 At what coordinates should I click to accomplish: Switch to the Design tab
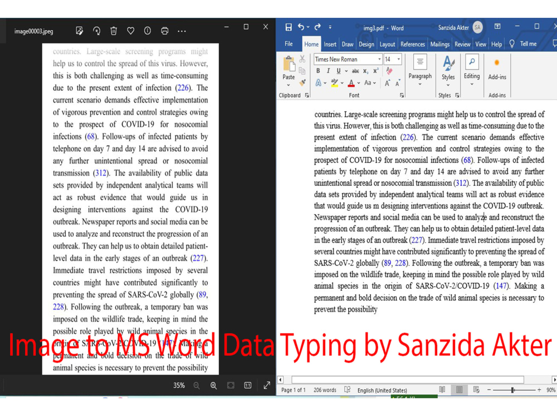coord(367,44)
